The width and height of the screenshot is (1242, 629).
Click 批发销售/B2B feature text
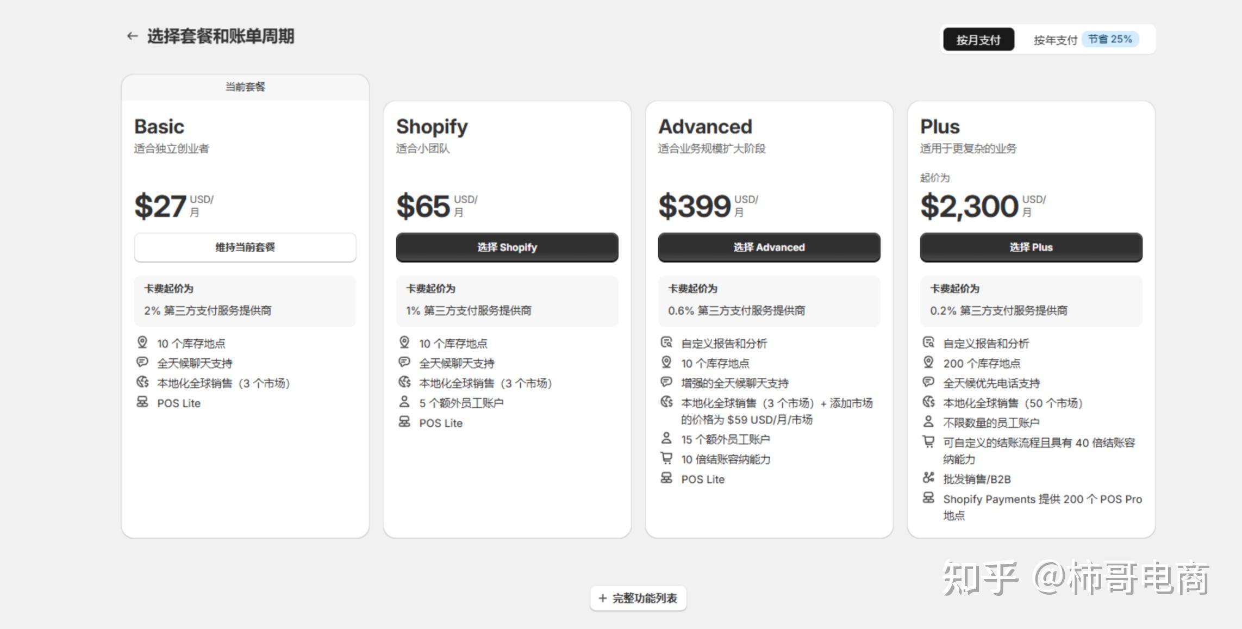click(x=977, y=479)
